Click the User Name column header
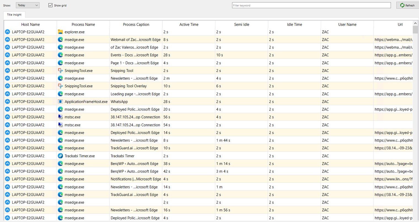This screenshot has height=222, width=419. pos(347,25)
